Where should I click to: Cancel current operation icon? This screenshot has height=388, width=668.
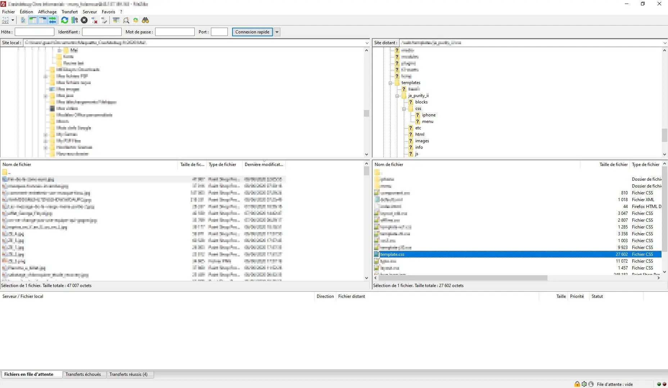tap(84, 20)
